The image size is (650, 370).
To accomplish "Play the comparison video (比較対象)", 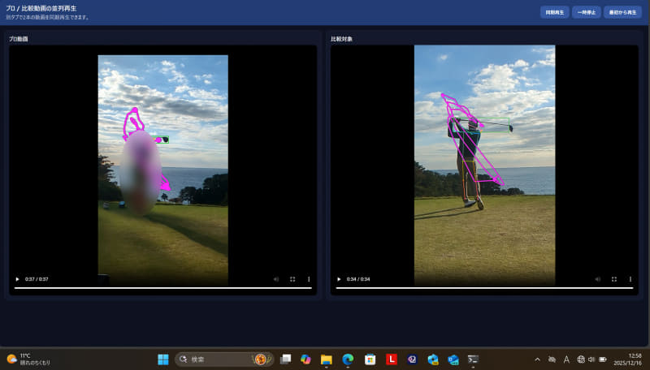I will 339,279.
